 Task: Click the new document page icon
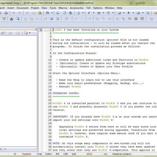(x=78, y=13)
